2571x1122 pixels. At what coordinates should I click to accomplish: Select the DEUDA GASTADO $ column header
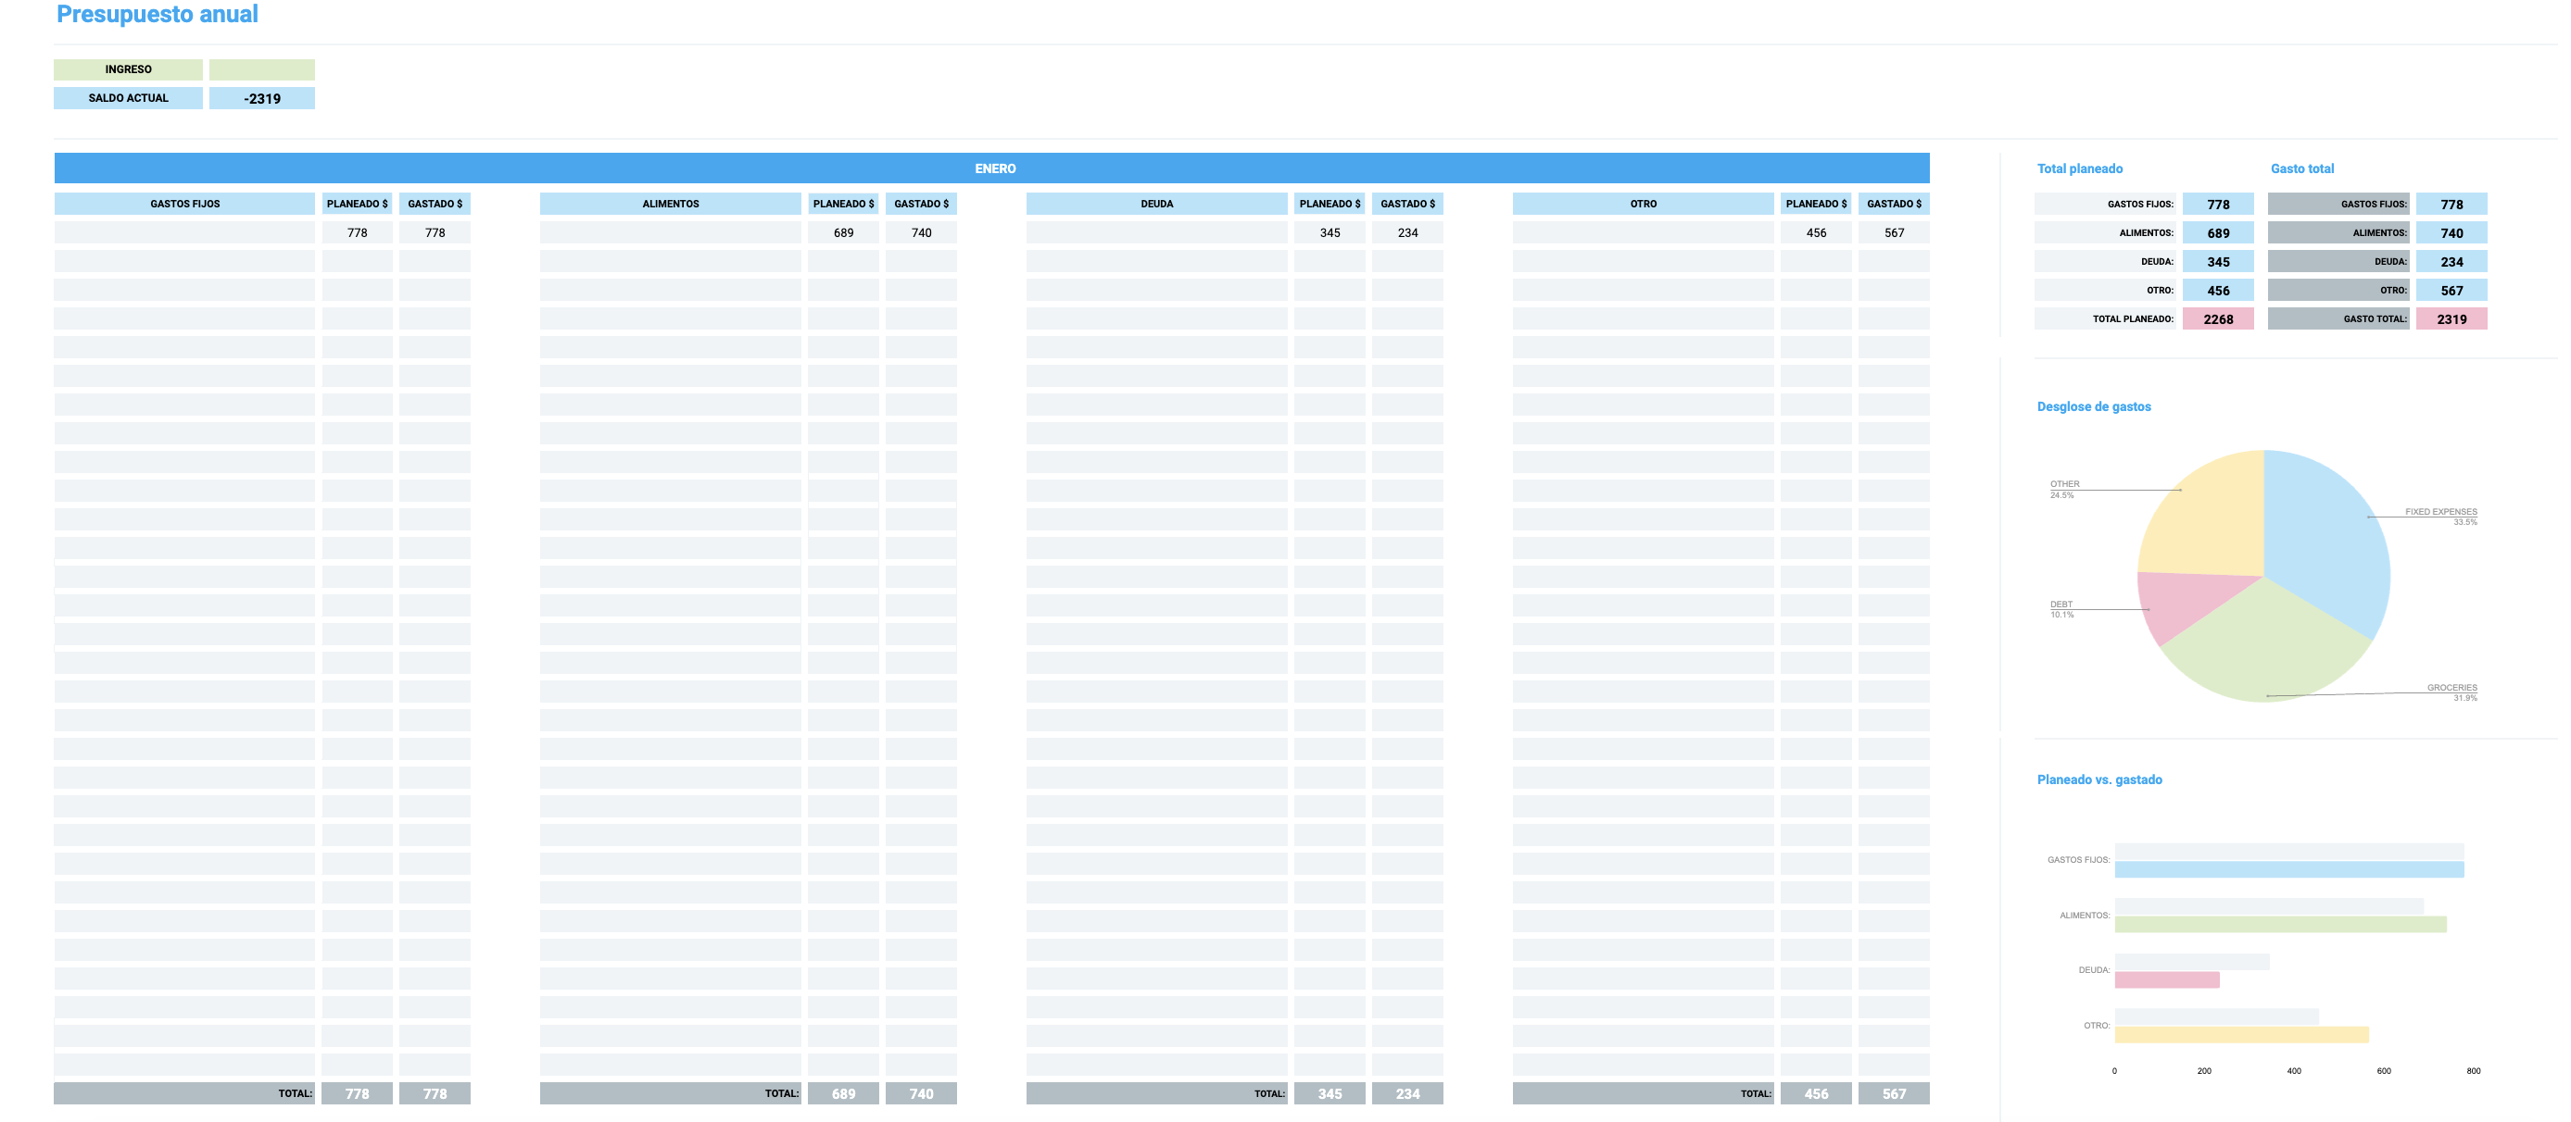click(1407, 204)
